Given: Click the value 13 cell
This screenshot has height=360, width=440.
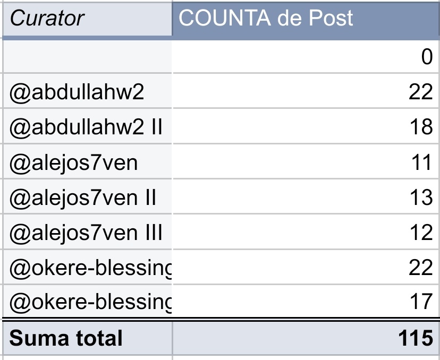Looking at the screenshot, I should click(x=306, y=197).
